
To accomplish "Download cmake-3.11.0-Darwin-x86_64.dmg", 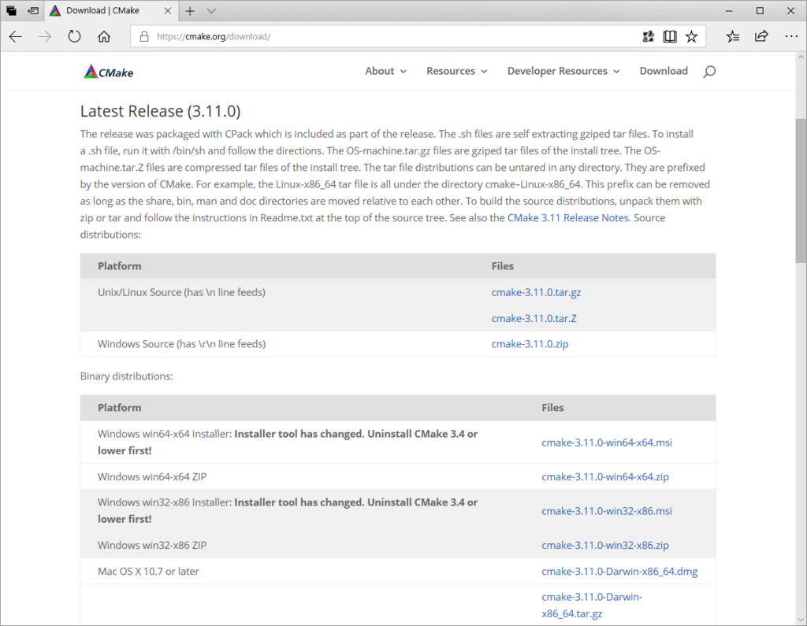I will point(619,572).
